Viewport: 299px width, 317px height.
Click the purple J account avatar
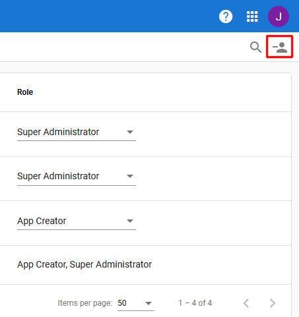point(279,16)
